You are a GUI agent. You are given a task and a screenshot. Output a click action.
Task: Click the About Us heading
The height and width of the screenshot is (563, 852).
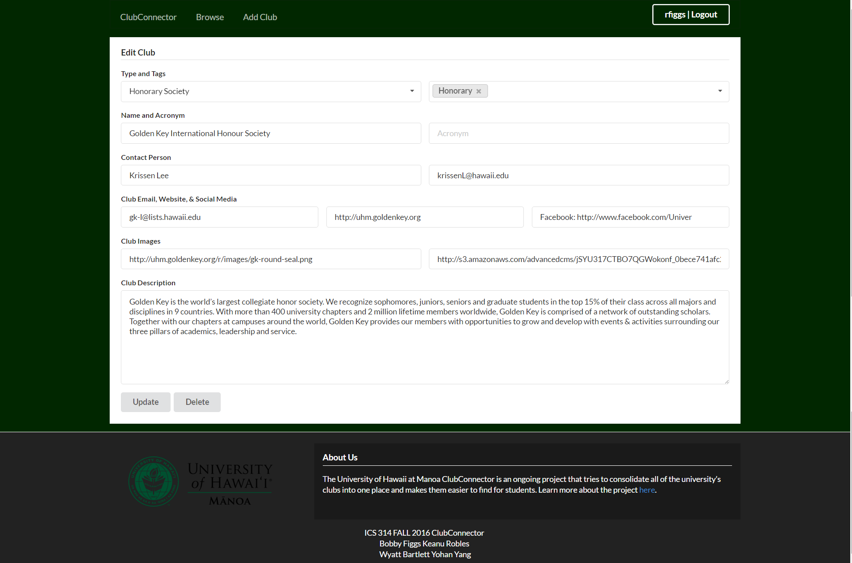point(340,457)
